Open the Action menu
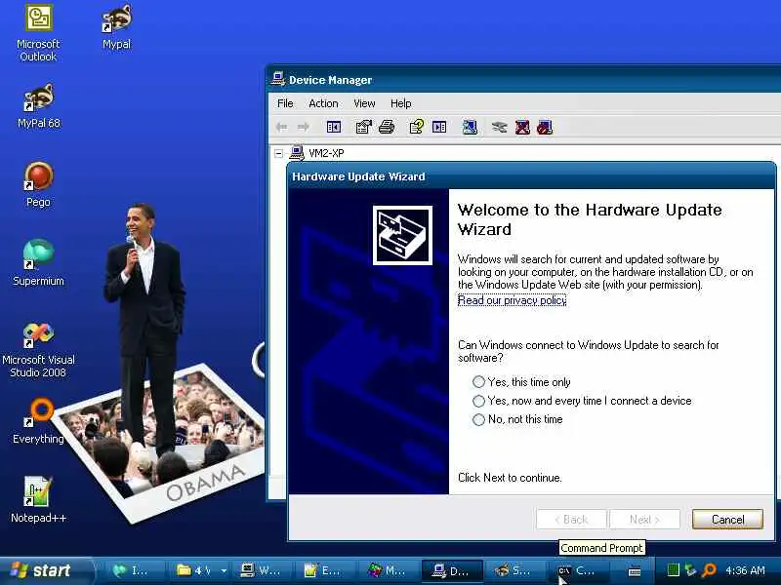The image size is (781, 585). [323, 103]
